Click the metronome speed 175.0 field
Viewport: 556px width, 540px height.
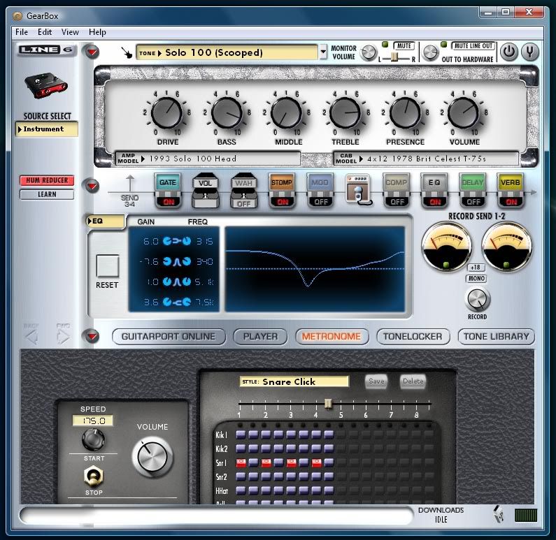pos(92,421)
